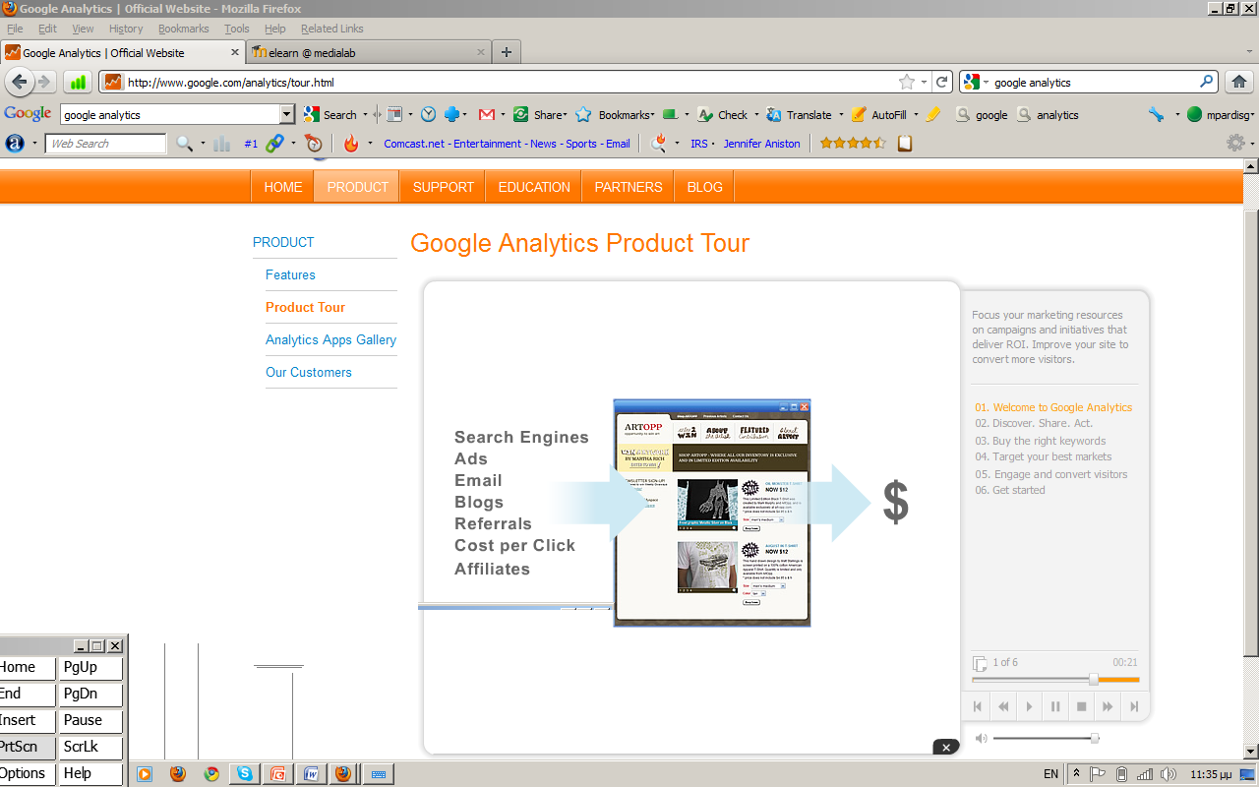Image resolution: width=1259 pixels, height=787 pixels.
Task: Open a new tab with the plus button
Action: pyautogui.click(x=507, y=52)
